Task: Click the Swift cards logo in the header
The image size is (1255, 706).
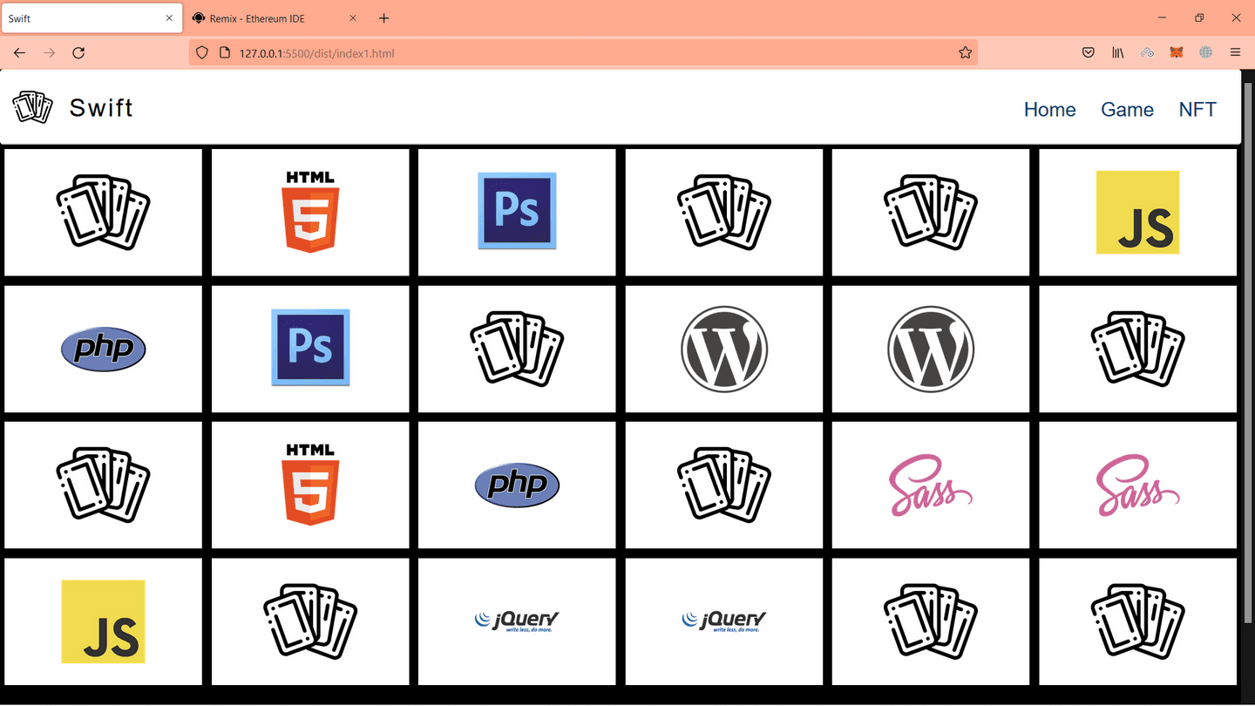Action: (32, 107)
